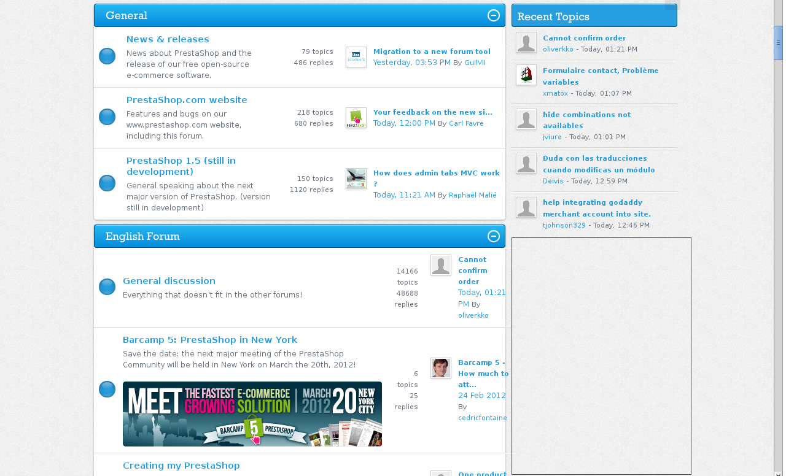Click the General discussion forum status icon

(107, 286)
